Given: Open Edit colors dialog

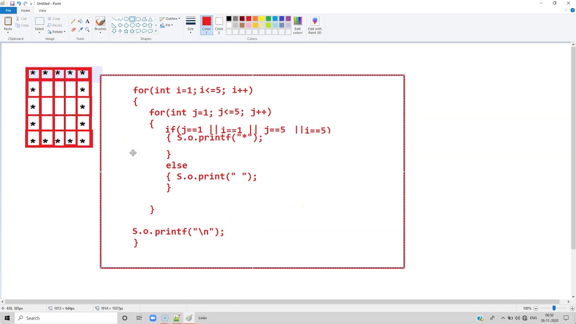Looking at the screenshot, I should pyautogui.click(x=298, y=25).
